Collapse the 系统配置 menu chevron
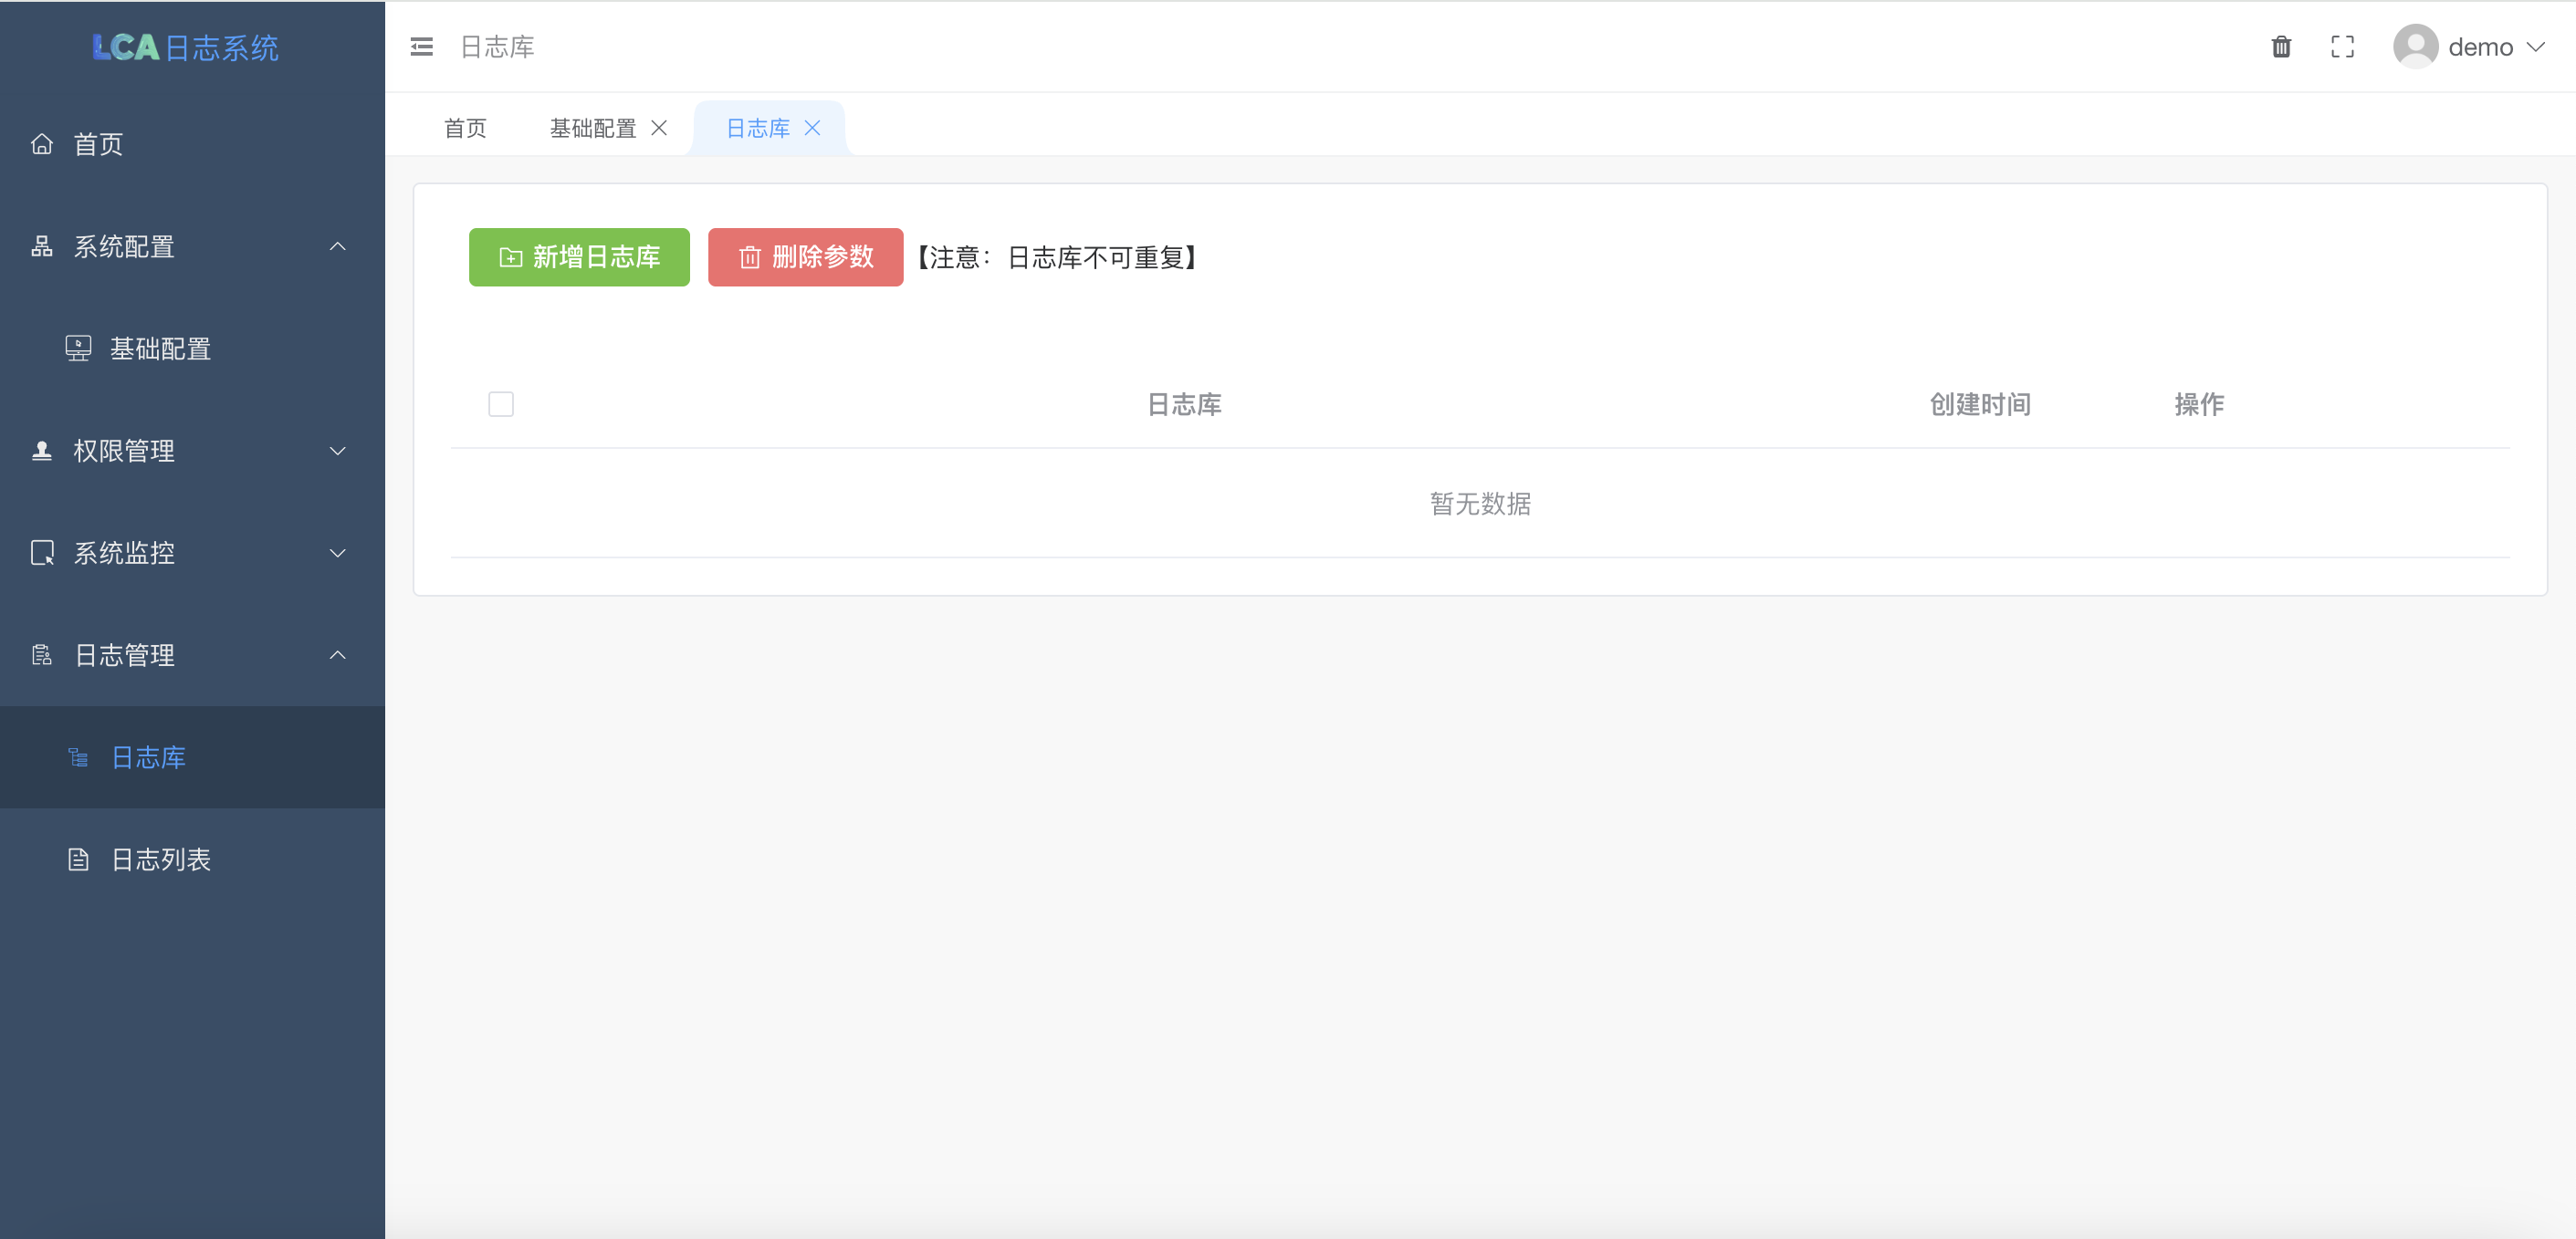The width and height of the screenshot is (2576, 1239). pyautogui.click(x=338, y=245)
